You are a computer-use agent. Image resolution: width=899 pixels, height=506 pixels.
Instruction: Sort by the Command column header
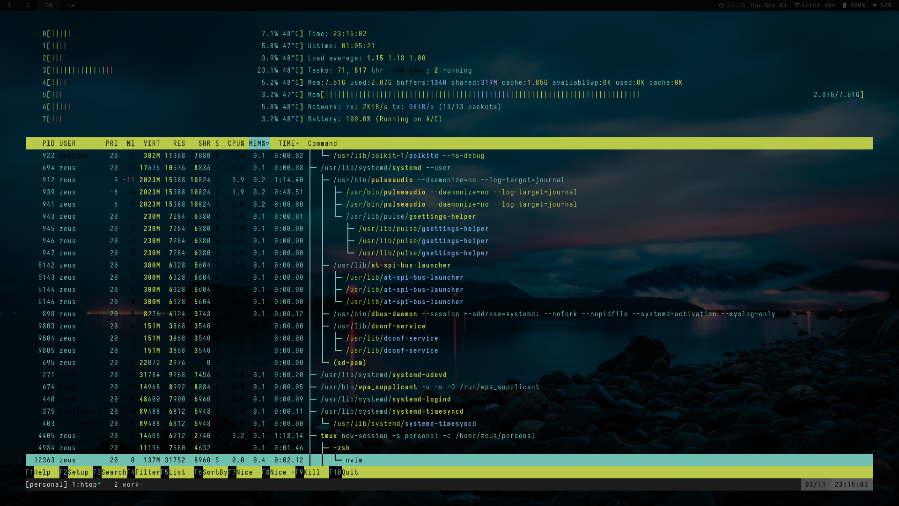point(323,143)
